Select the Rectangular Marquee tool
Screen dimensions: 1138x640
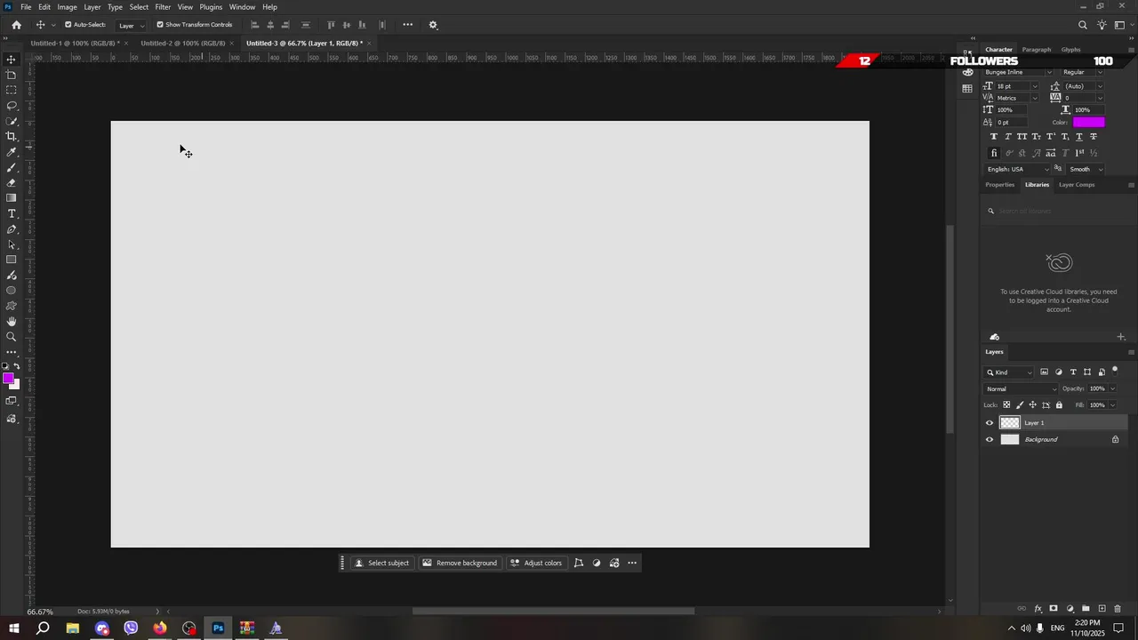[12, 90]
